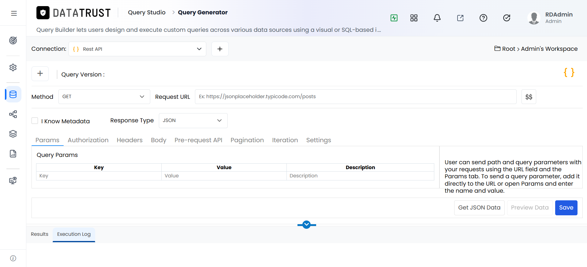The image size is (587, 267).
Task: Add a new query version plus button
Action: [40, 73]
